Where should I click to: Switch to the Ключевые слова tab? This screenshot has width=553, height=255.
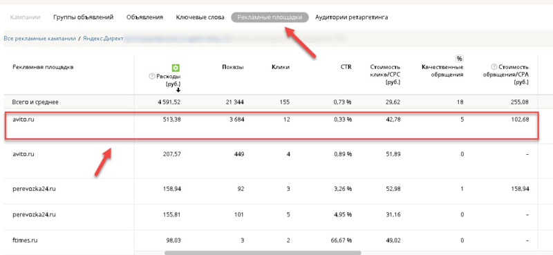point(200,17)
